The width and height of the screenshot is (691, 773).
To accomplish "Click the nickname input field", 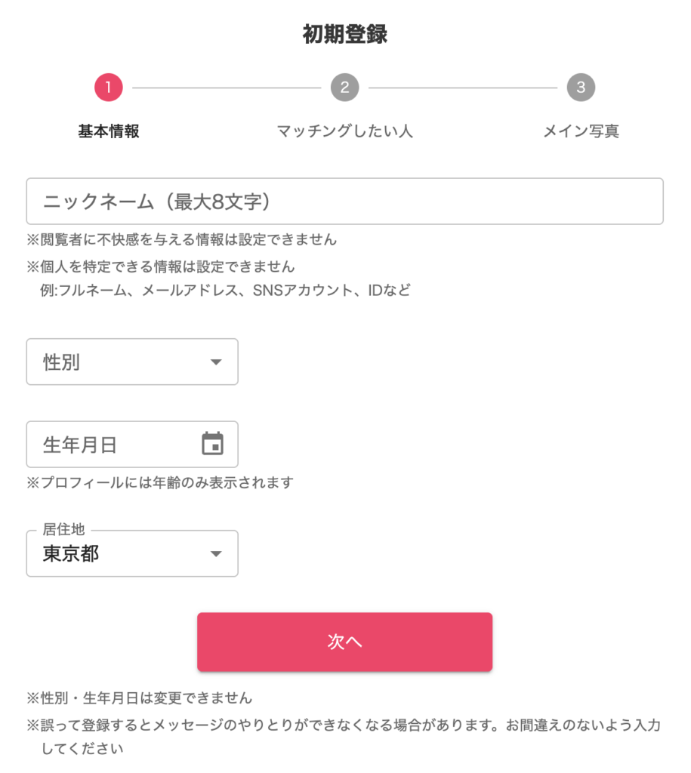I will [x=344, y=201].
